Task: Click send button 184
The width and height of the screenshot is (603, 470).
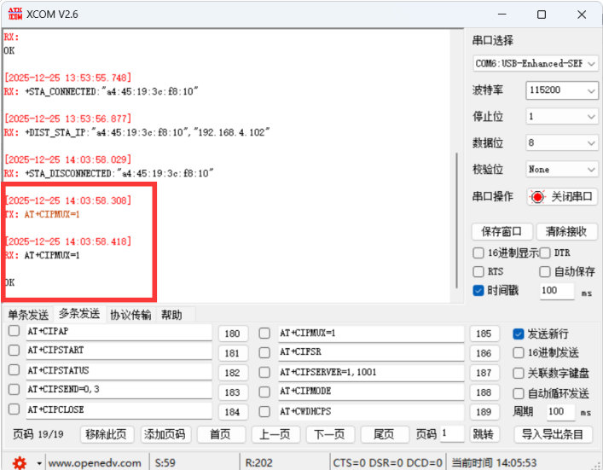Action: point(233,412)
